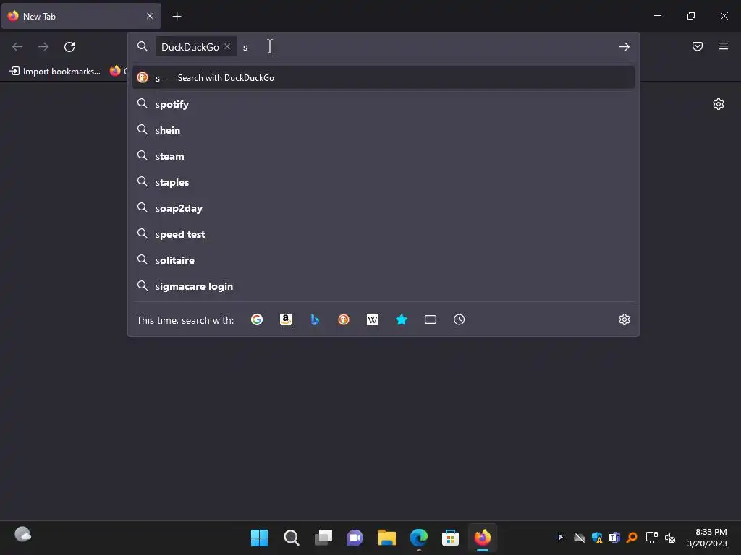Search once with Bing icon
741x555 pixels.
315,319
